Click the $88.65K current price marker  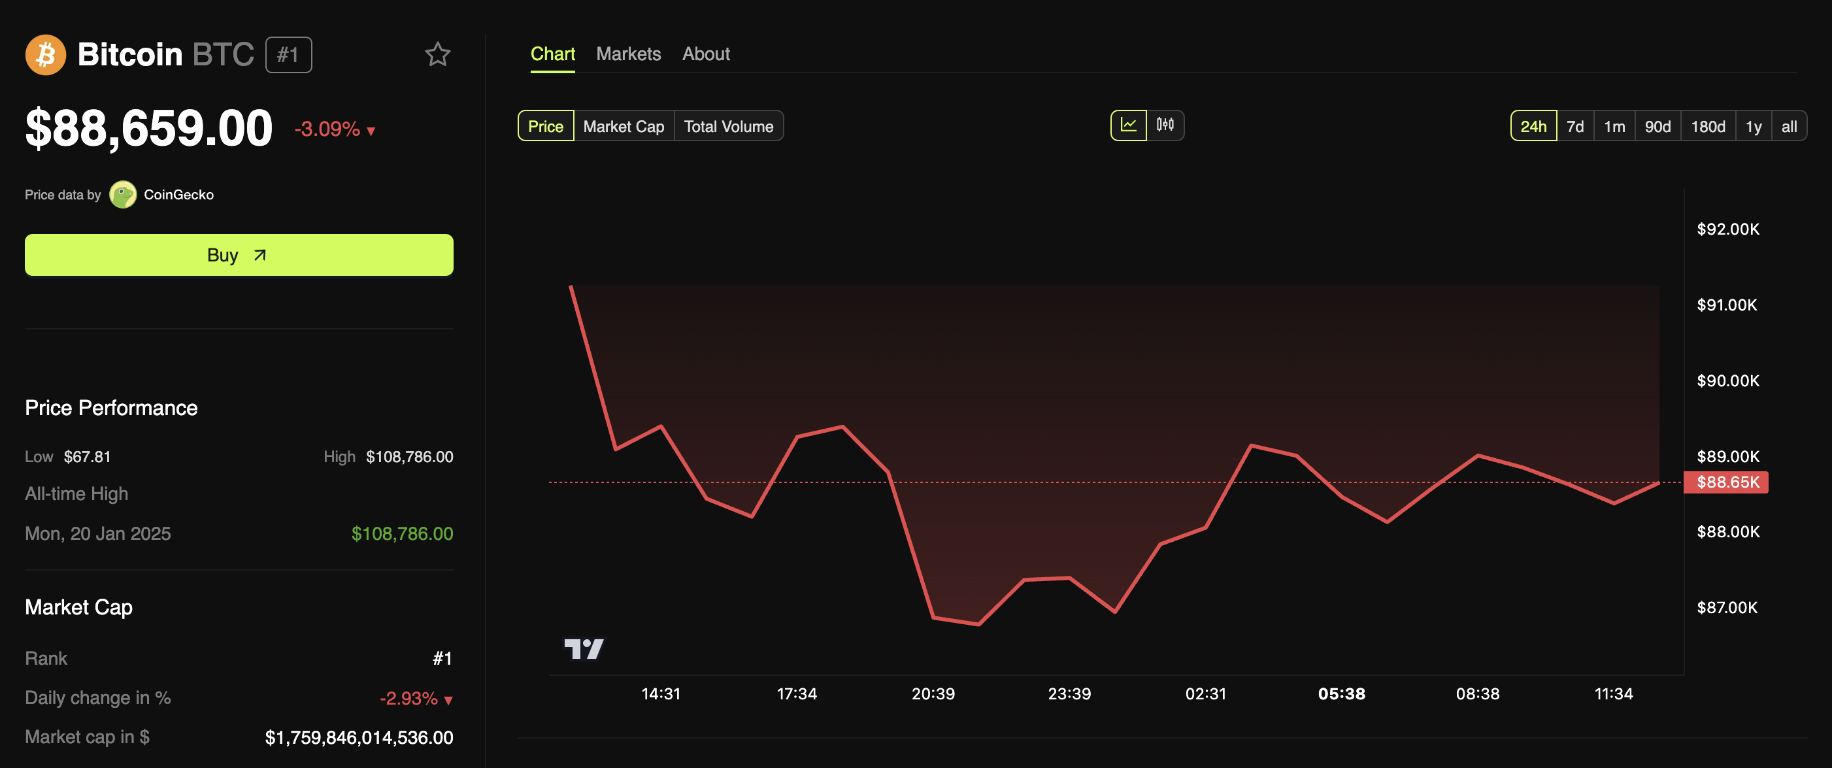click(x=1727, y=482)
